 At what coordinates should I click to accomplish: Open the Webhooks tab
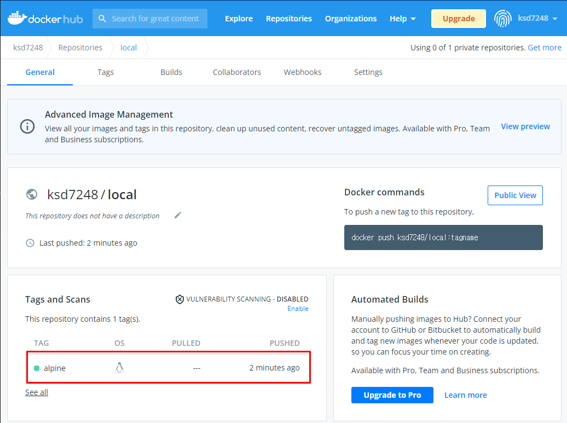click(x=303, y=72)
